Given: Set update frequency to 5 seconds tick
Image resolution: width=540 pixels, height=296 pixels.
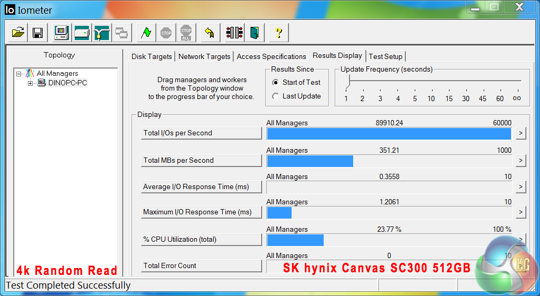Looking at the screenshot, I should click(x=415, y=98).
